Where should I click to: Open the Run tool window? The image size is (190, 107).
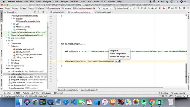(x=8, y=93)
